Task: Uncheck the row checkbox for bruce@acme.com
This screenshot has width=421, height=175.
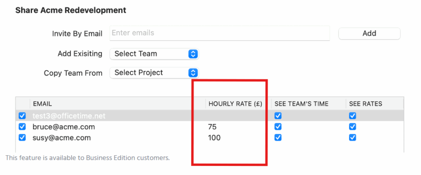Action: 22,127
